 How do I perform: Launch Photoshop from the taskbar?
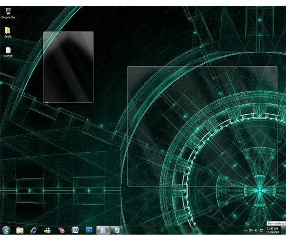tap(89, 230)
